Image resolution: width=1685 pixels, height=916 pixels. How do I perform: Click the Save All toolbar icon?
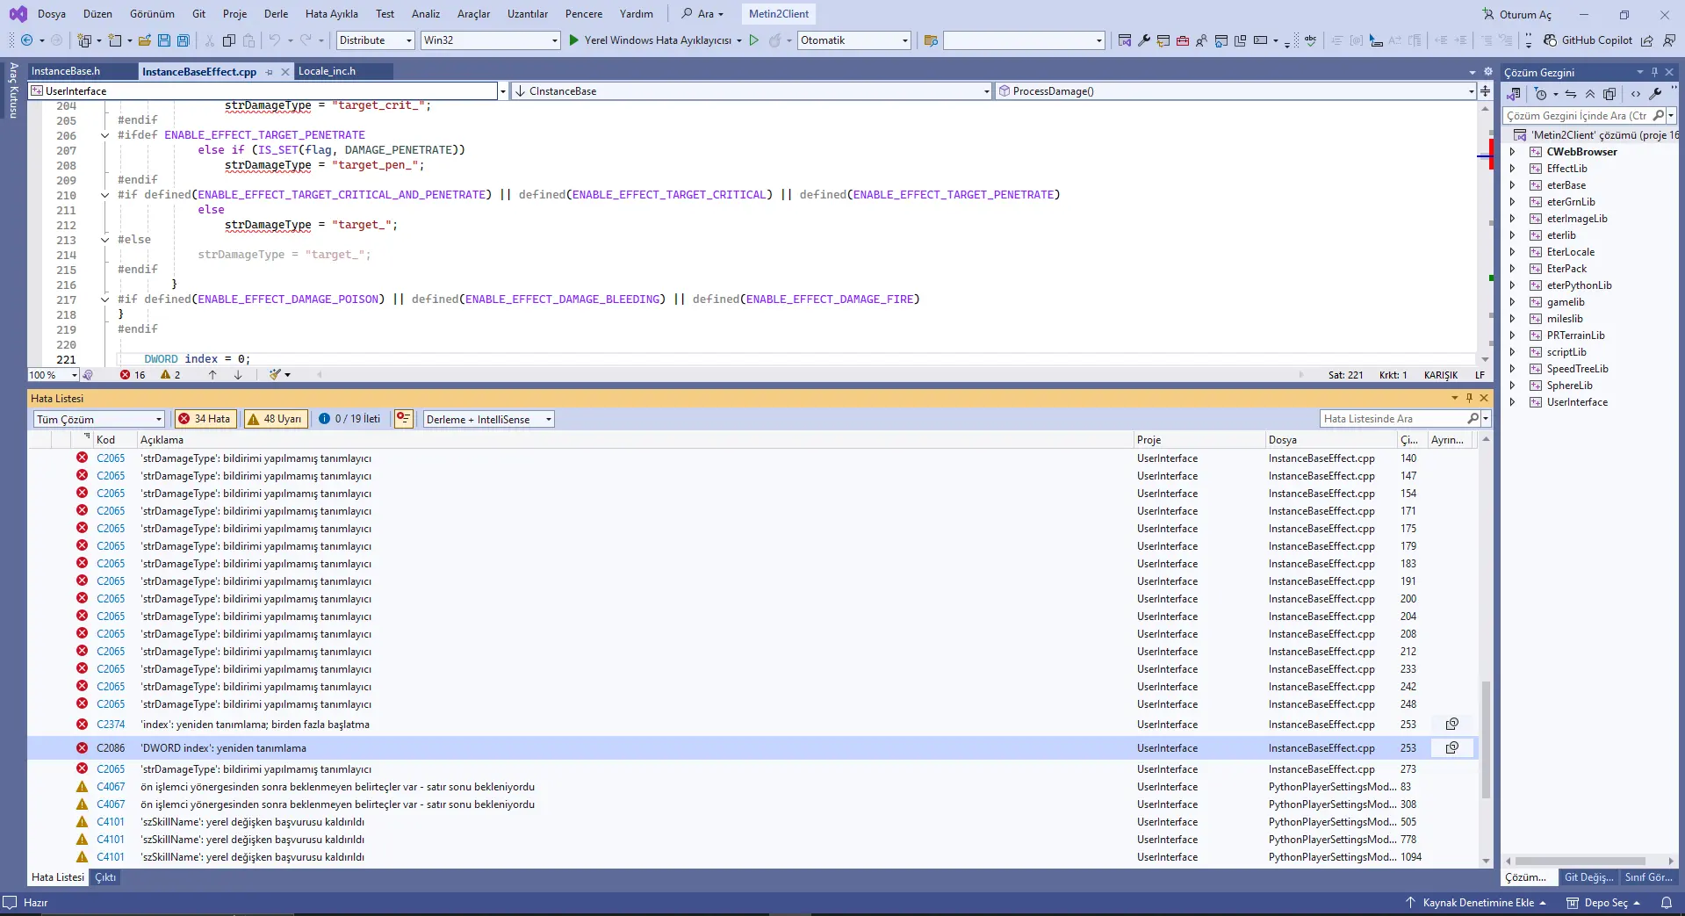pyautogui.click(x=183, y=40)
